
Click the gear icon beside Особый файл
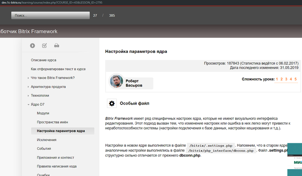click(112, 103)
